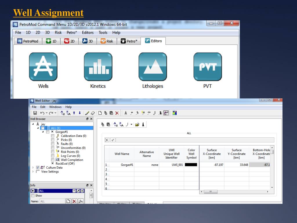Expand the Culture Data tree node

click(33, 168)
